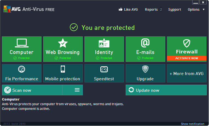Click the 2013 build 2890 version text

[x=14, y=124]
